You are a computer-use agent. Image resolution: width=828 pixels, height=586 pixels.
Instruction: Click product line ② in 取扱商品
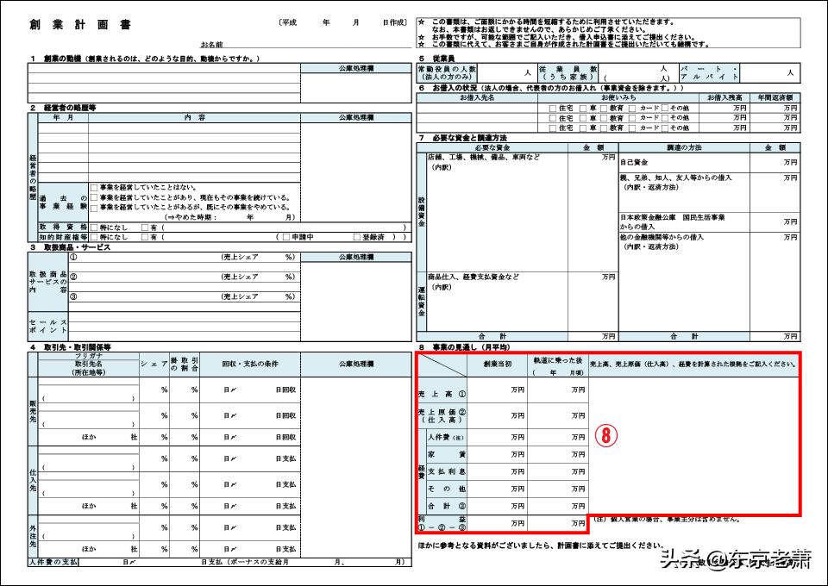point(183,277)
